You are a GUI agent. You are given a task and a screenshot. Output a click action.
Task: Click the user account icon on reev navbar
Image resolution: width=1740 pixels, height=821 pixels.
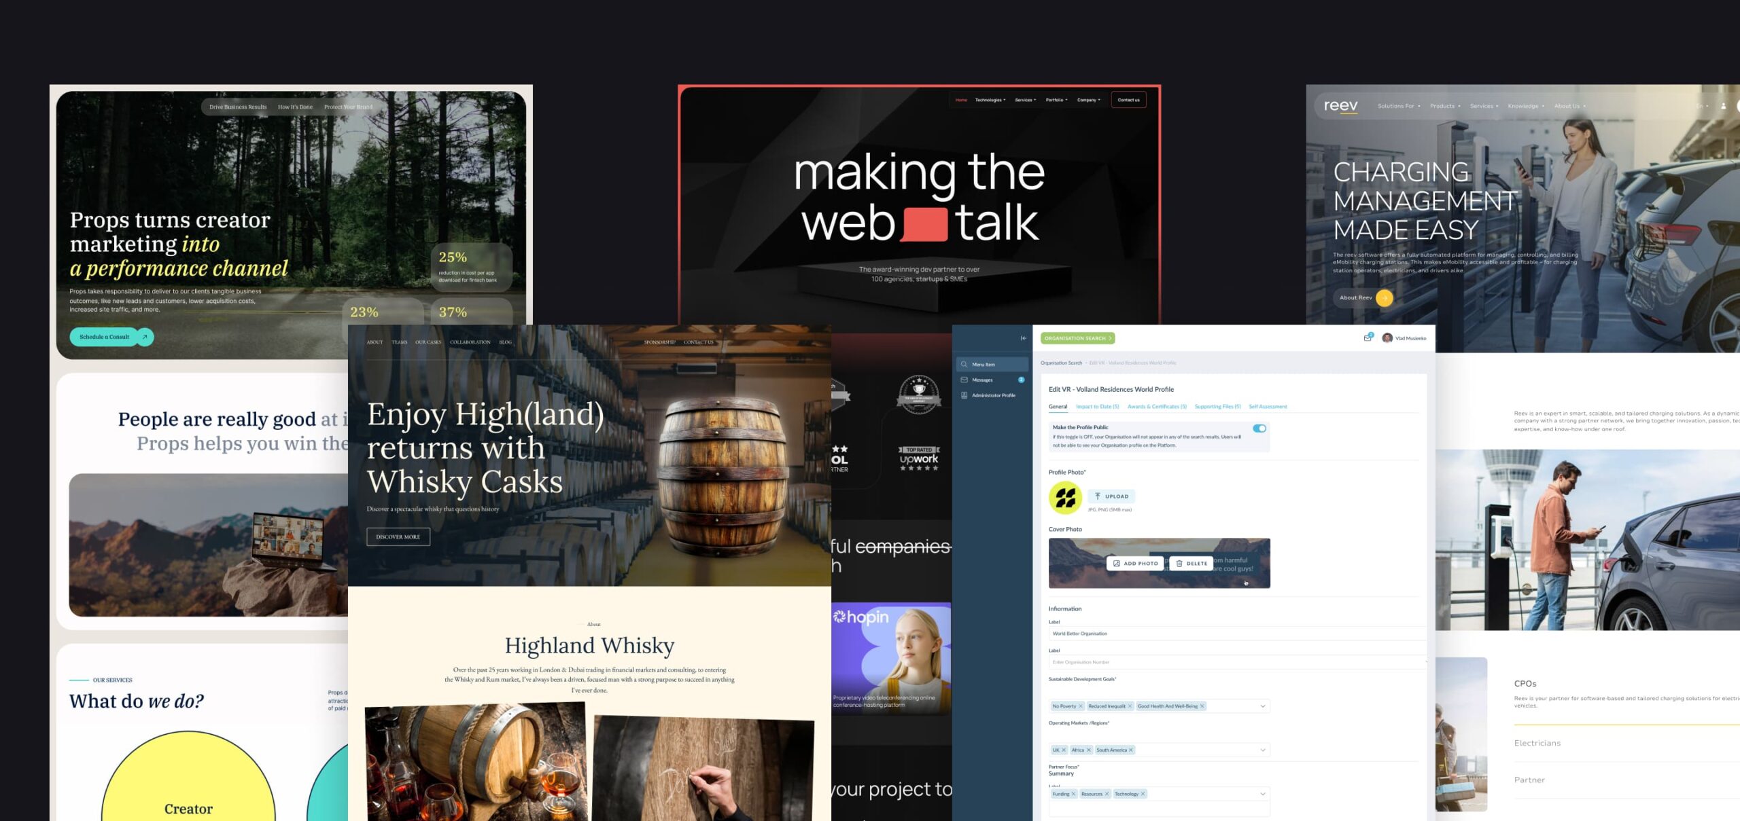1723,106
